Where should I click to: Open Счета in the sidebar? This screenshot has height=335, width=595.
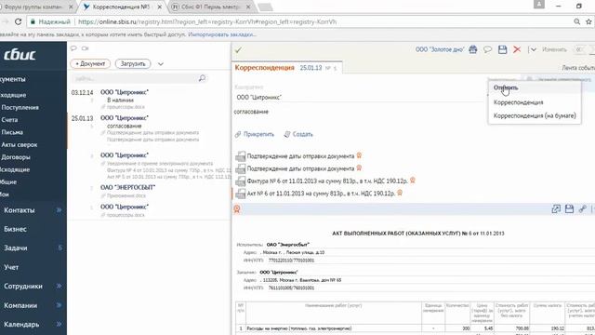[x=9, y=120]
